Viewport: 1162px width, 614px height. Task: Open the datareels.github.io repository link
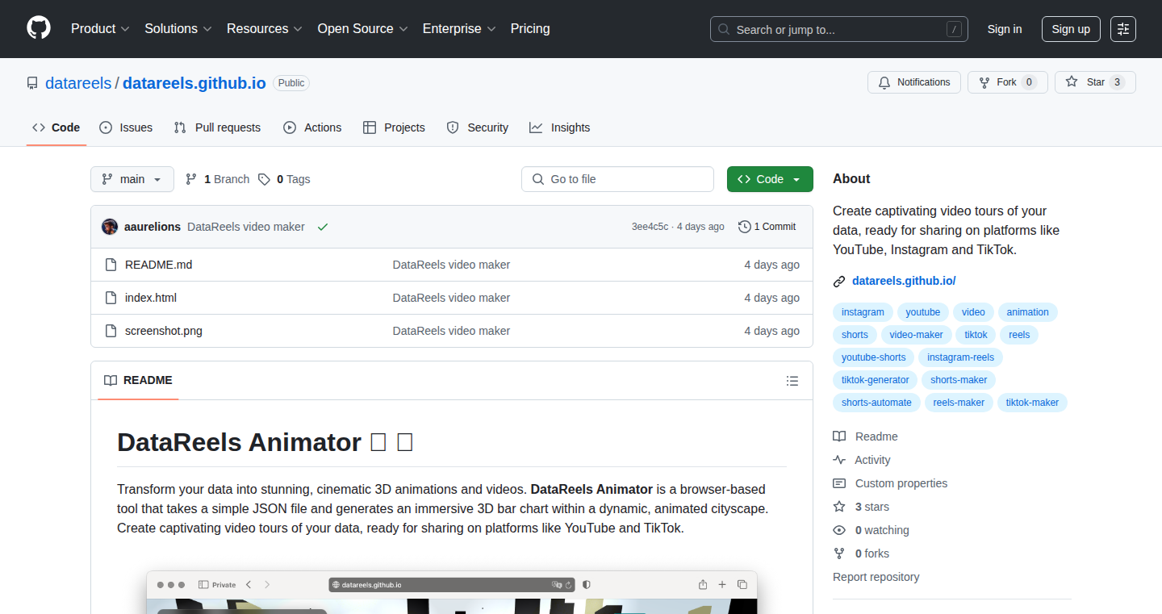tap(194, 83)
